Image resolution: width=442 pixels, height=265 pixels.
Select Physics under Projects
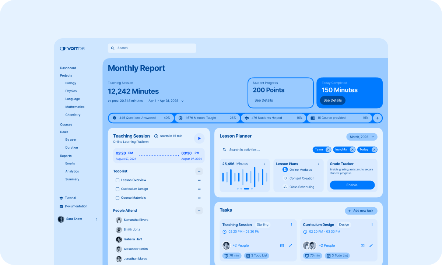pyautogui.click(x=71, y=91)
